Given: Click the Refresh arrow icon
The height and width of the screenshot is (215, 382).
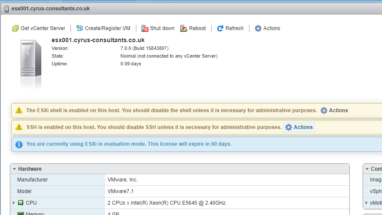Looking at the screenshot, I should click(220, 28).
